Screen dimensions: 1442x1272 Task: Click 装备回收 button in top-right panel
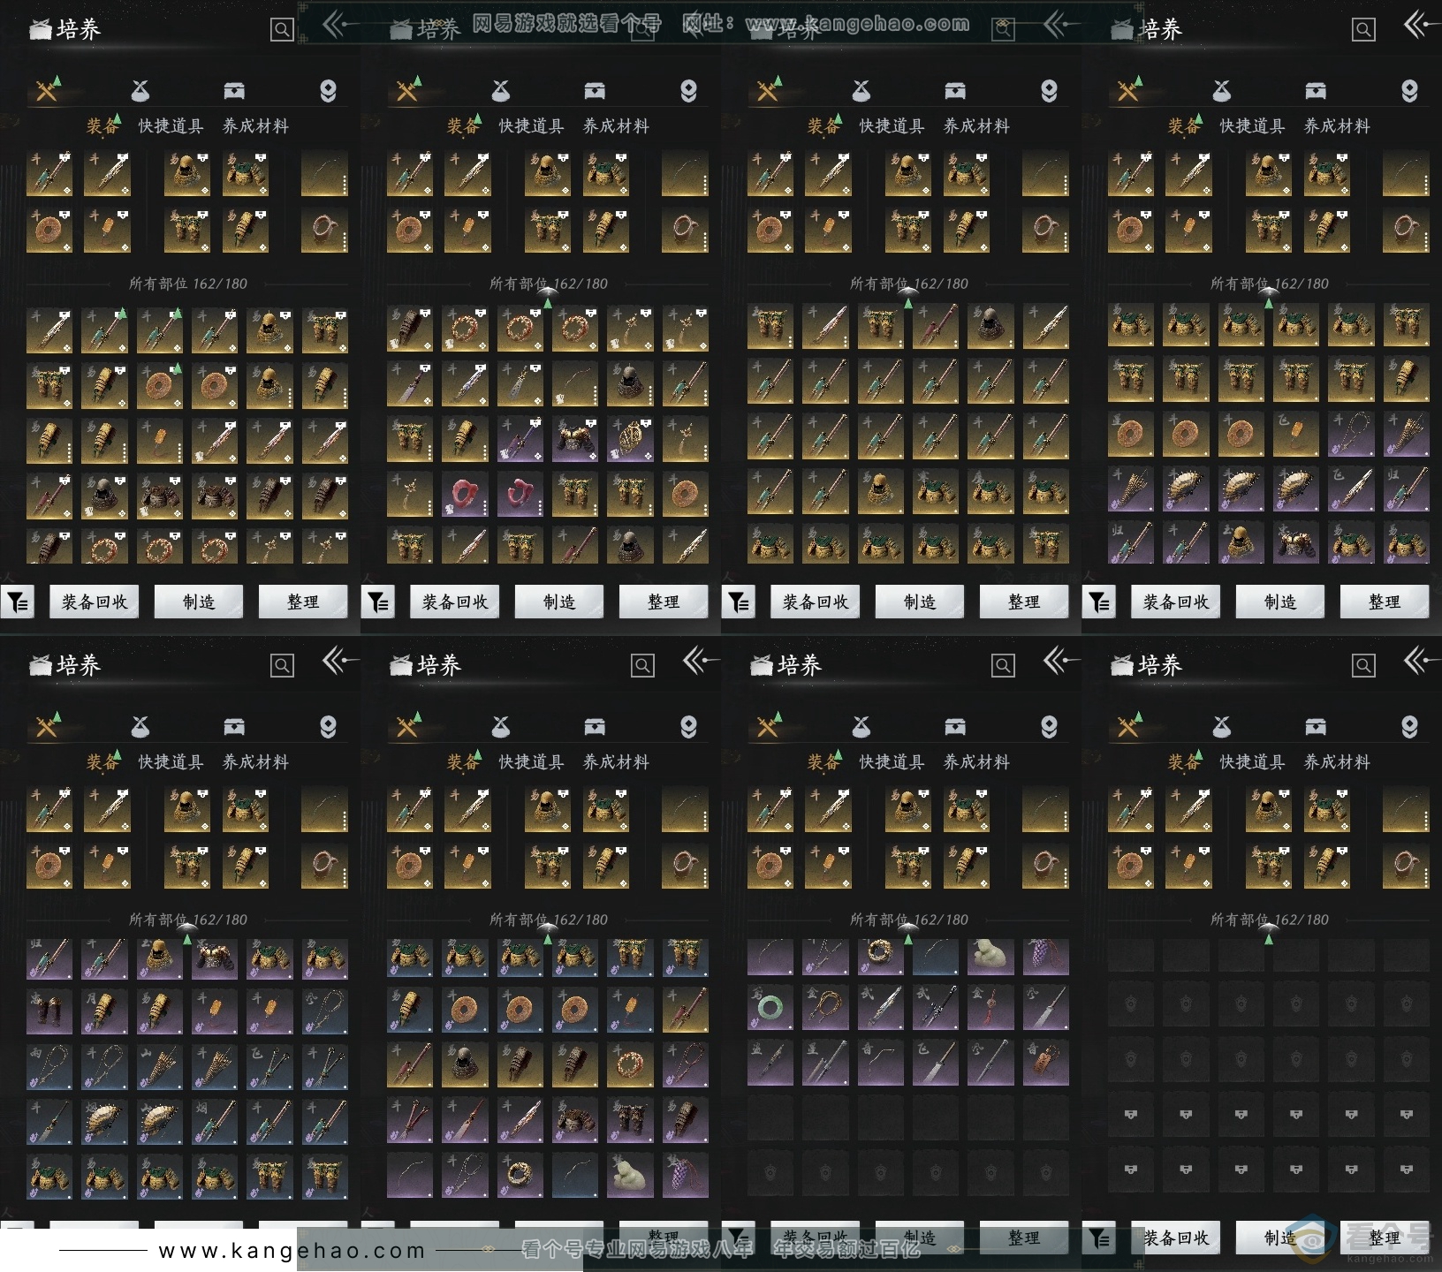point(1176,602)
